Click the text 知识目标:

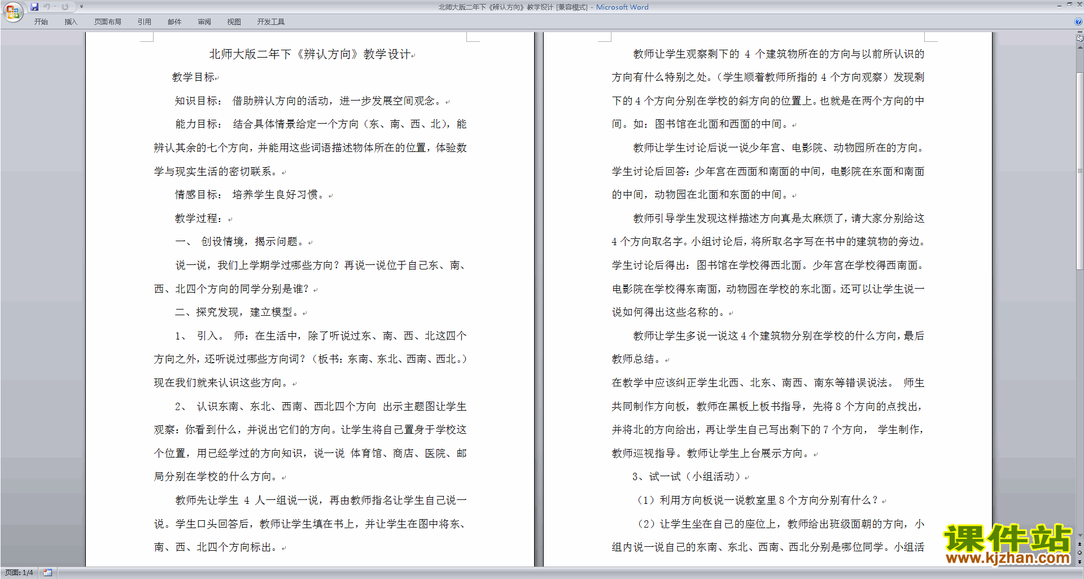pos(198,101)
